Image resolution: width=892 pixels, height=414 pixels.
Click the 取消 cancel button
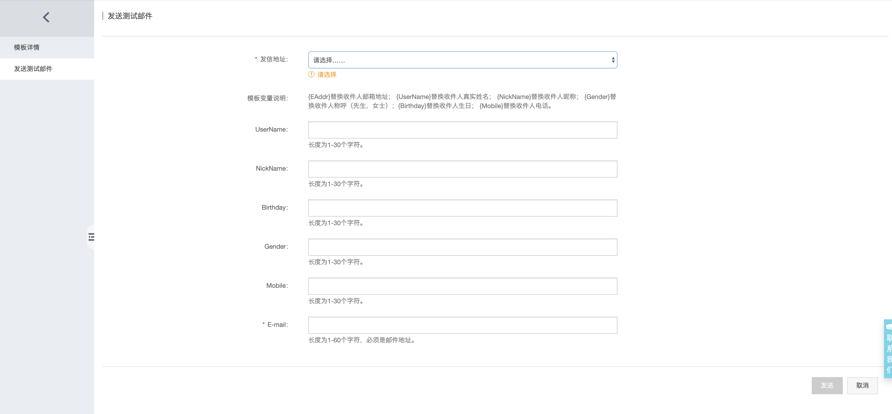tap(863, 385)
